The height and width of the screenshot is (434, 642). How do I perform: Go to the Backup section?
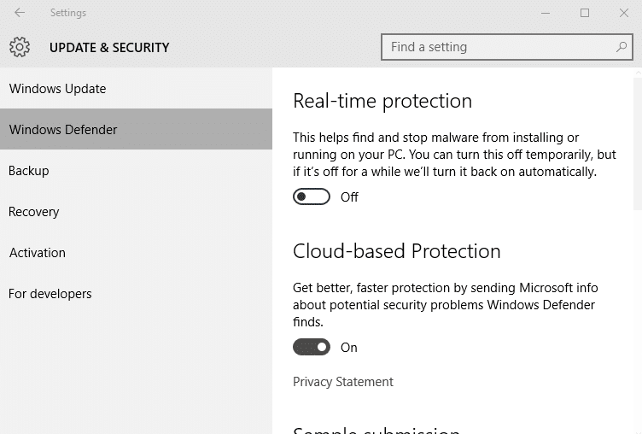pos(29,171)
